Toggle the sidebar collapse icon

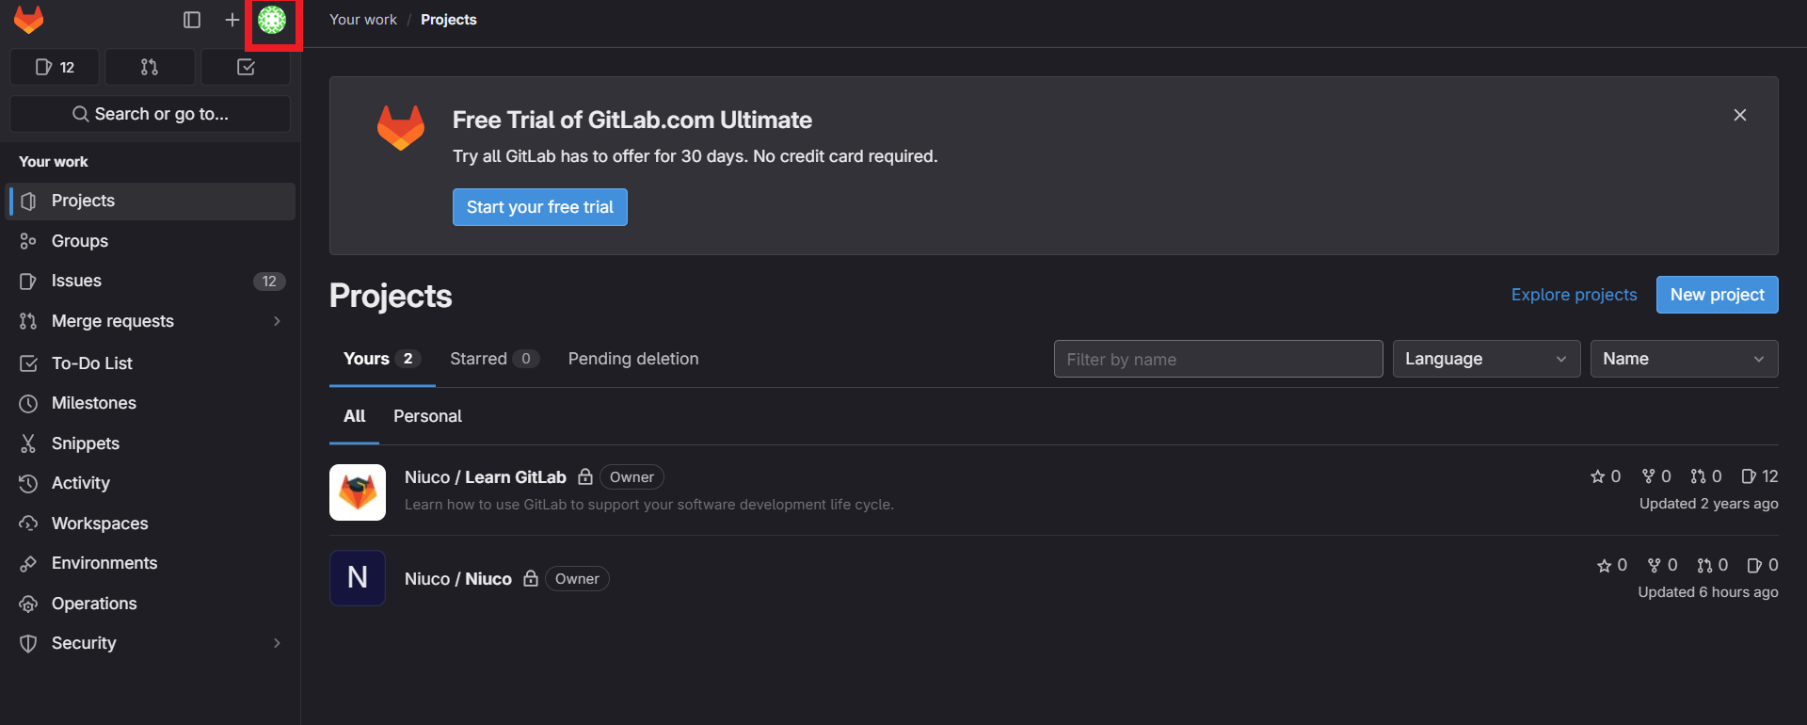[x=192, y=20]
